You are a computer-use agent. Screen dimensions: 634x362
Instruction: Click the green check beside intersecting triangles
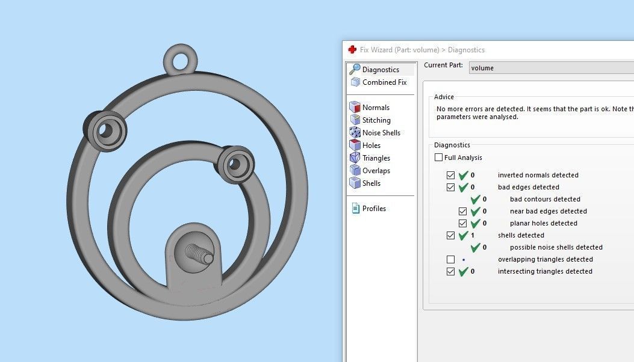(463, 271)
